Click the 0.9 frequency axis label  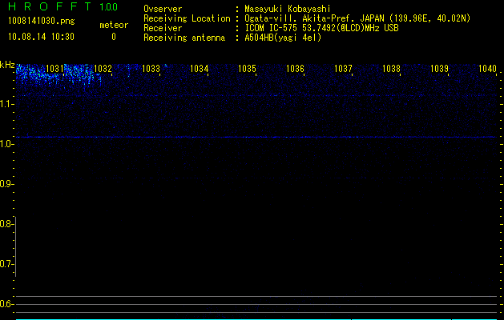(6, 184)
